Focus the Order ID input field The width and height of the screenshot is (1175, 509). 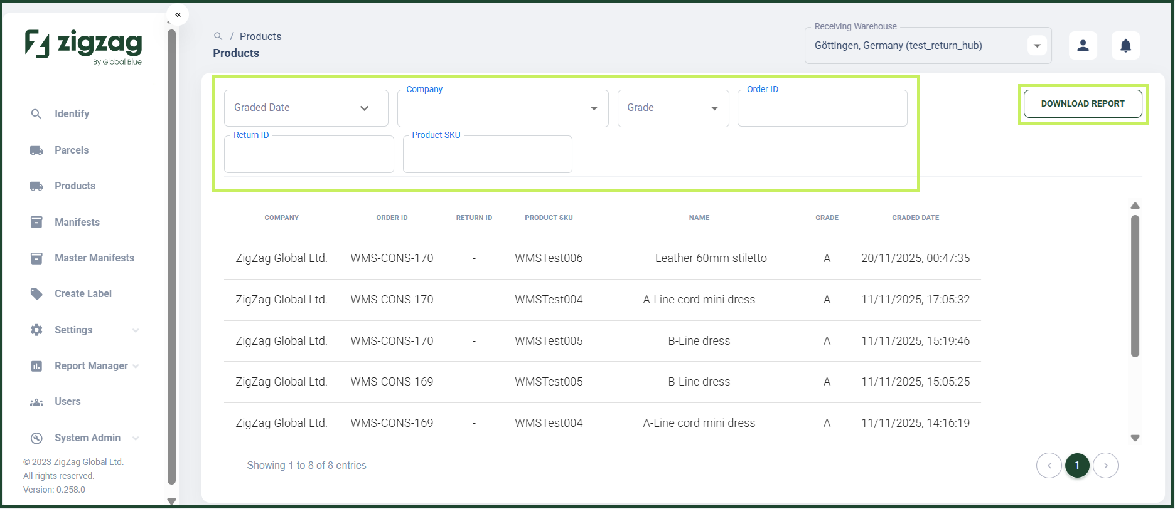(x=822, y=108)
